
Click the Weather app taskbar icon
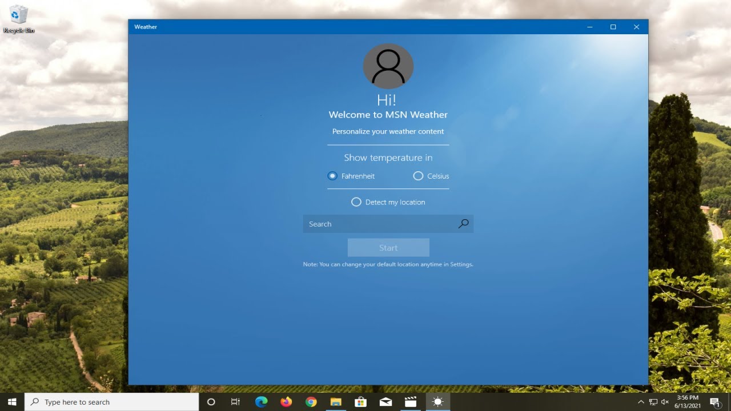click(437, 402)
